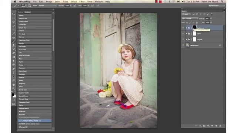Viewport: 237px width, 133px height.
Task: Select the Horizontal Type tool
Action: click(x=14, y=73)
